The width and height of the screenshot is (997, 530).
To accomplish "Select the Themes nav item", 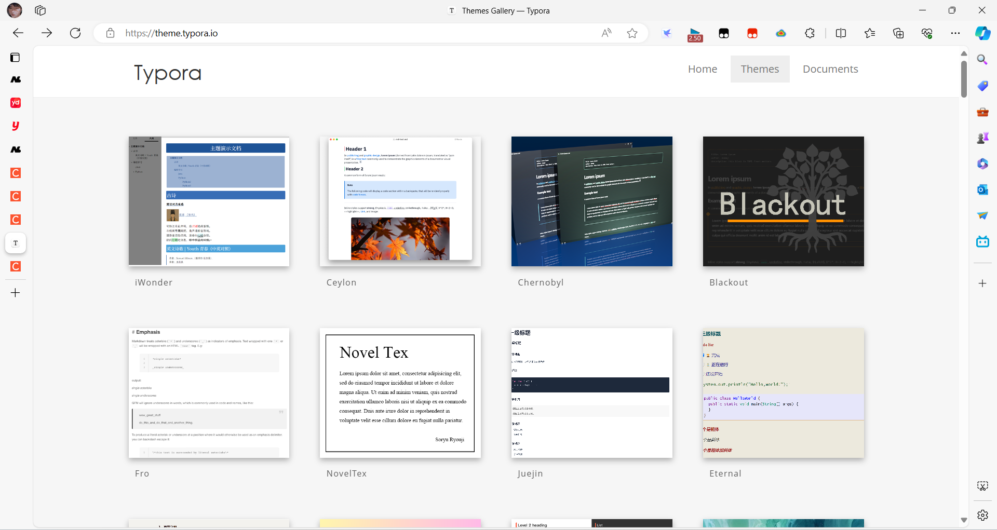I will 760,69.
